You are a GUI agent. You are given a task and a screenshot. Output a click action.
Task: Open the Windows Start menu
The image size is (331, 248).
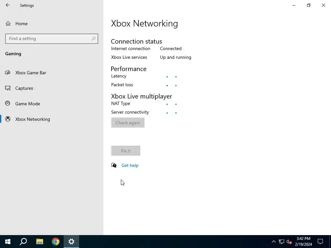8,242
